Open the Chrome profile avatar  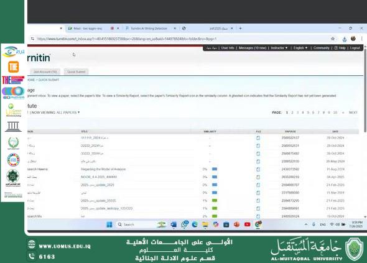353,39
